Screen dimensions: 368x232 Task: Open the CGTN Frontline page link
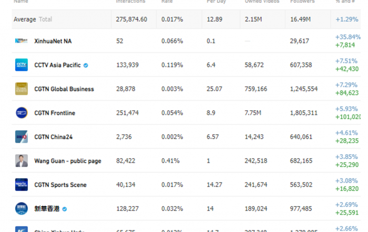coord(55,113)
